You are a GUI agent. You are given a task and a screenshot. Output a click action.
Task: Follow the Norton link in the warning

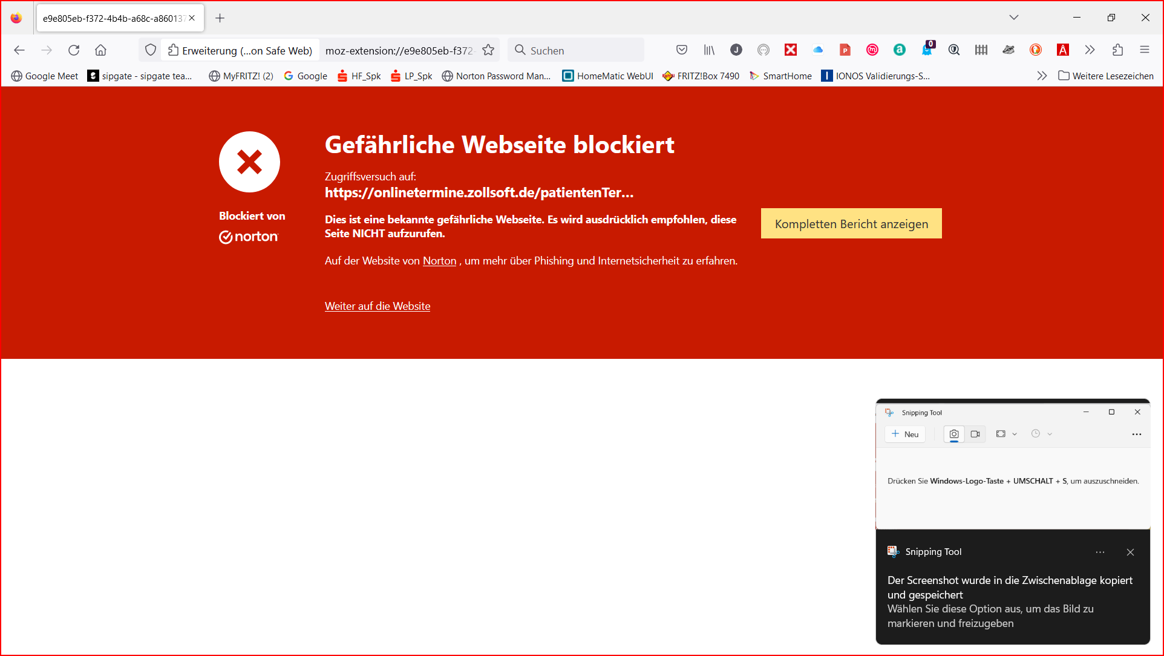pos(439,261)
